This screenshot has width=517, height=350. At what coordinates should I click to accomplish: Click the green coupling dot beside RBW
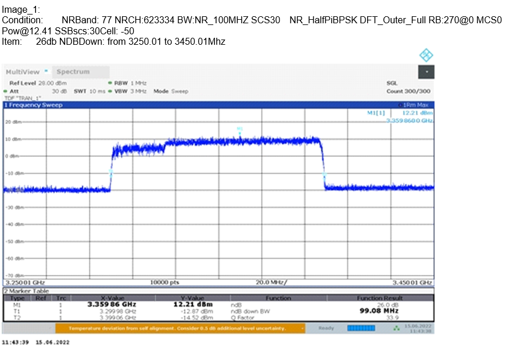109,83
